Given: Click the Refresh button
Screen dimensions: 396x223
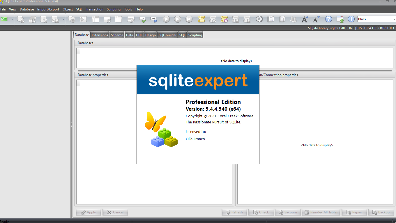Looking at the screenshot, I should (x=234, y=212).
